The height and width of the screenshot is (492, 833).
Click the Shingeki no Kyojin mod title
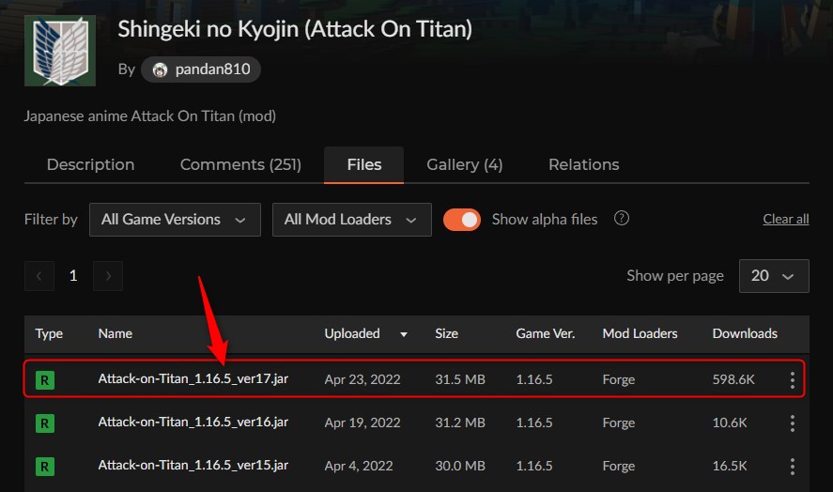tap(295, 29)
